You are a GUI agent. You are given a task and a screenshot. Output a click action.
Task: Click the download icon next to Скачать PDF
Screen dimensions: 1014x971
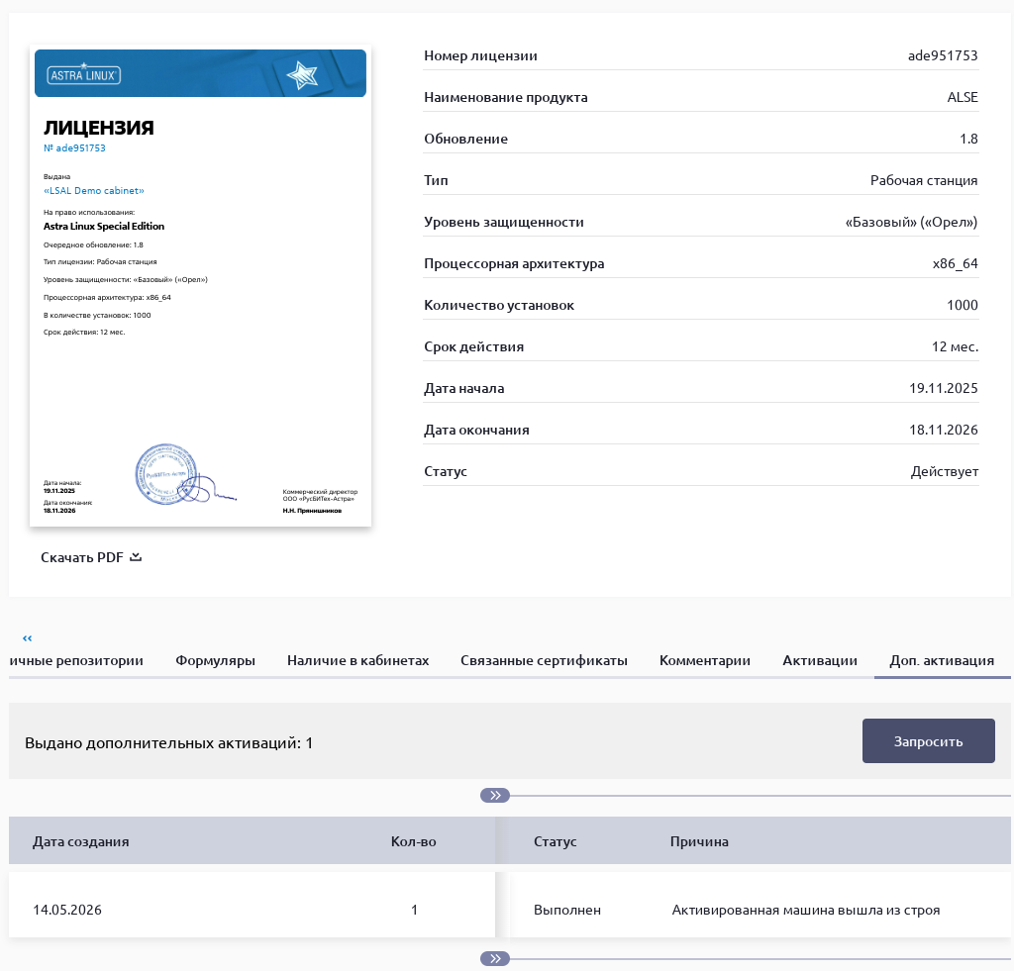point(135,557)
